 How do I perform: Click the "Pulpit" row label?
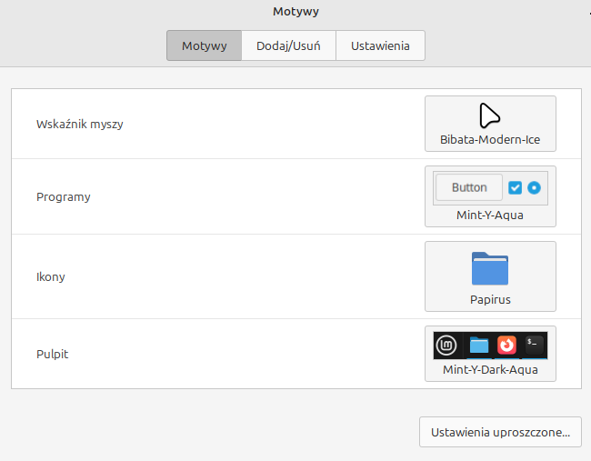[x=53, y=354]
